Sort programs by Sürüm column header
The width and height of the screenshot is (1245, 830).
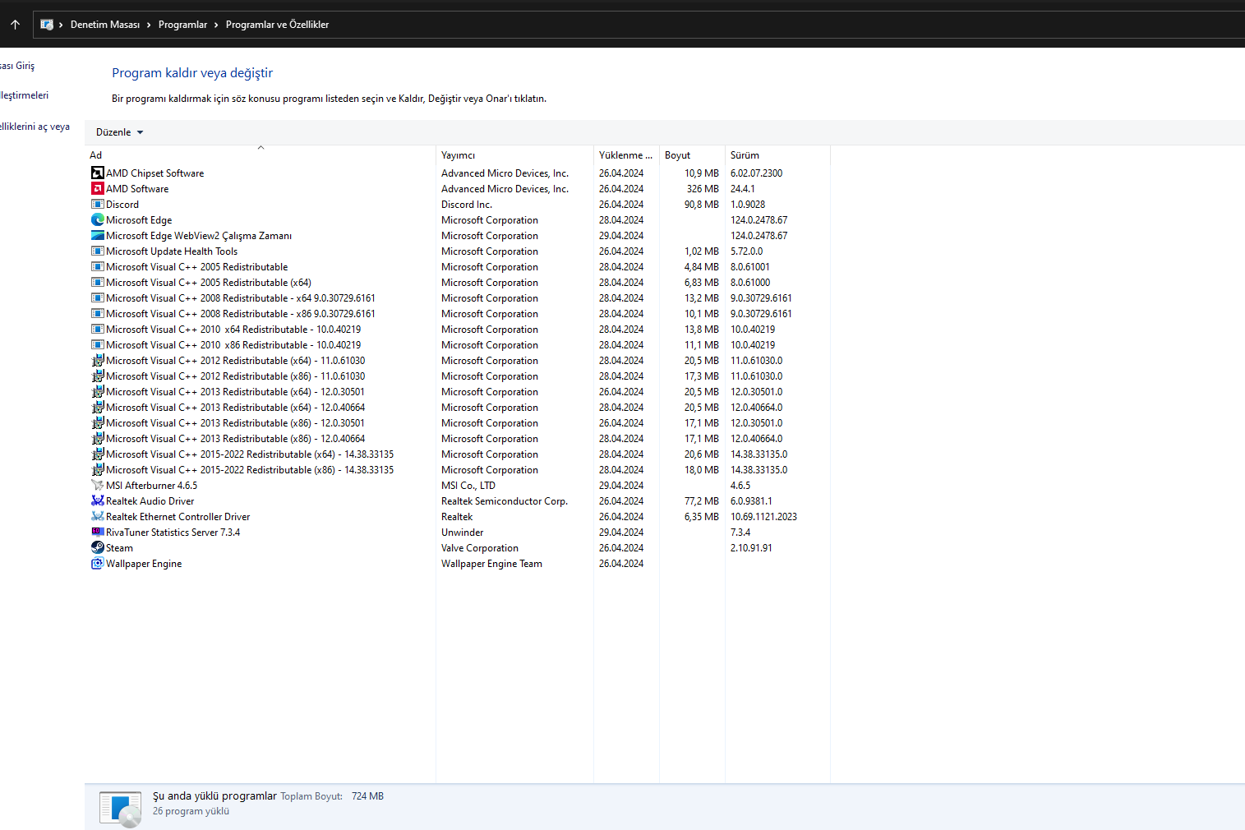777,155
